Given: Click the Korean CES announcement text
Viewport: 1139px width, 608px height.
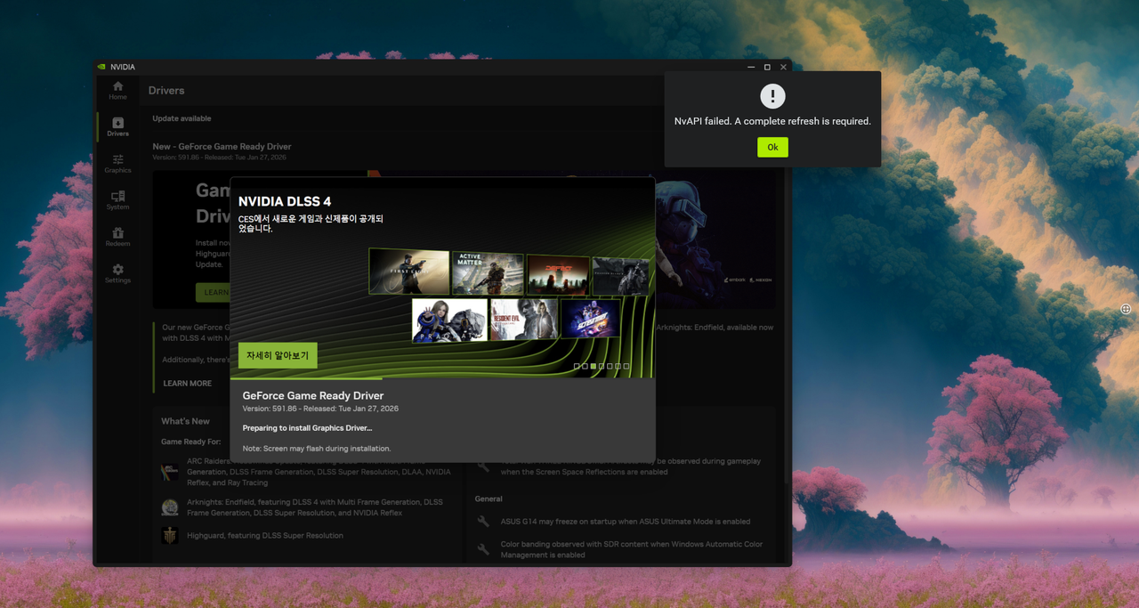Looking at the screenshot, I should (311, 223).
